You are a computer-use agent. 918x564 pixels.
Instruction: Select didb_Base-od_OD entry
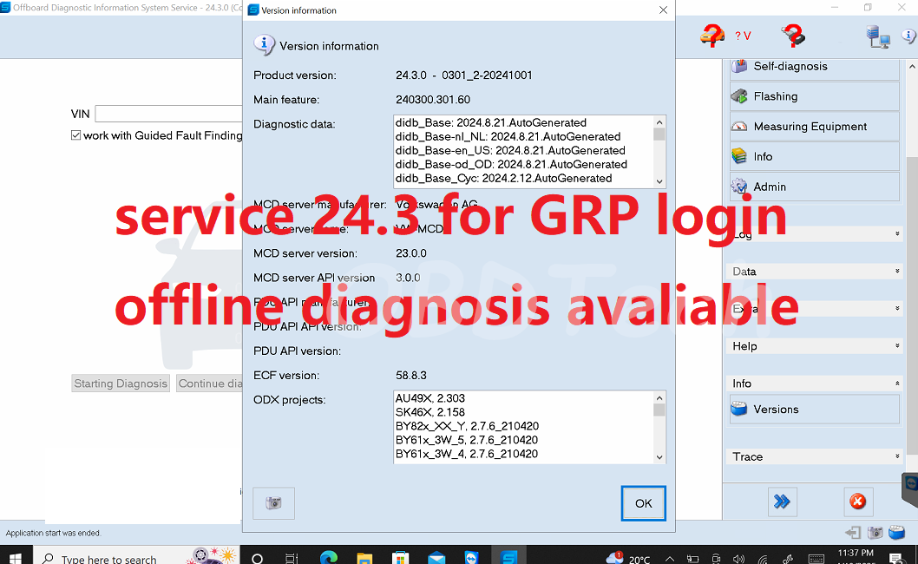[x=511, y=165]
